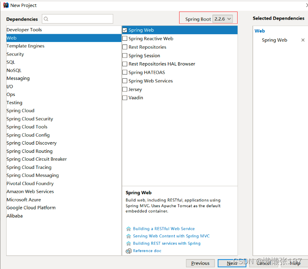Open Spring Cloud Discovery category
308x269 pixels.
click(x=64, y=143)
